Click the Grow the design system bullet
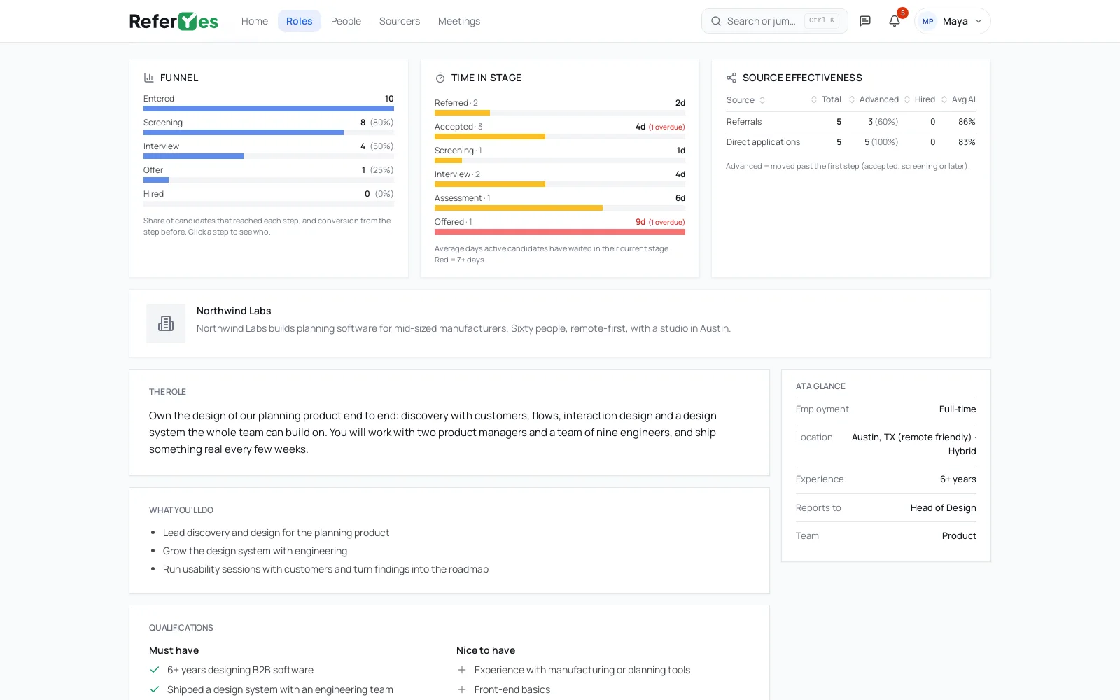Viewport: 1120px width, 700px height. [255, 551]
